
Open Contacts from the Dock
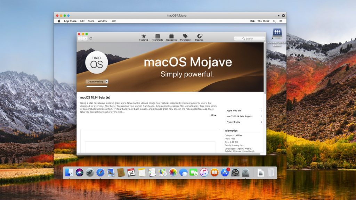121,173
